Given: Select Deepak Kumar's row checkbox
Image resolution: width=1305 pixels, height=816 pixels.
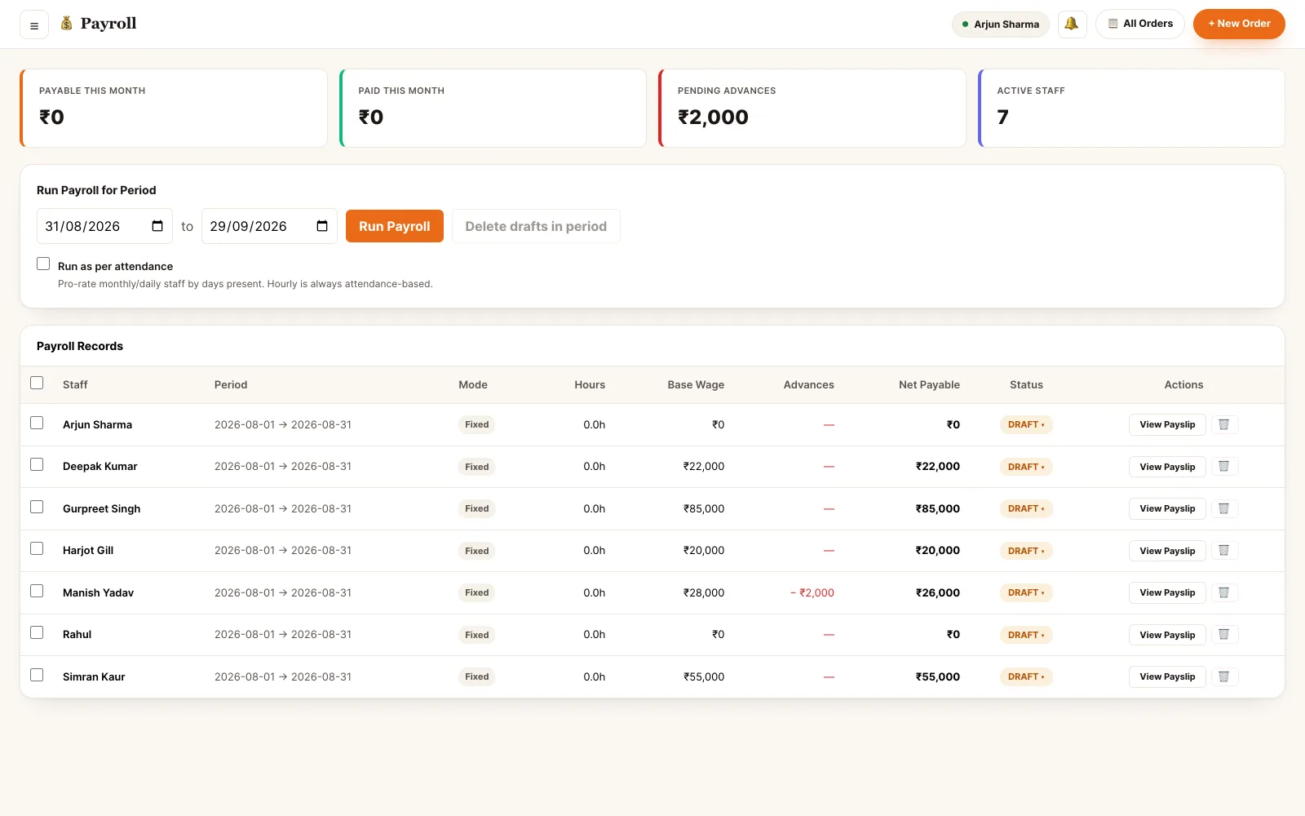Looking at the screenshot, I should 37,464.
